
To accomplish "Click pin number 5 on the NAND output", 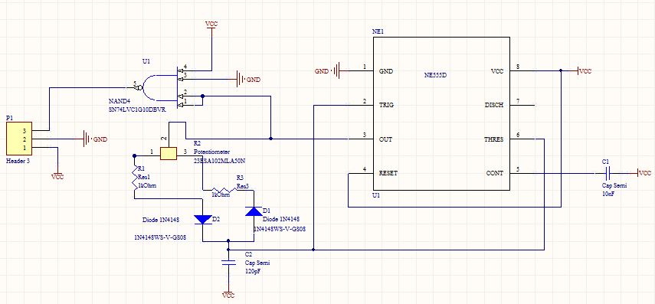I will click(x=135, y=83).
